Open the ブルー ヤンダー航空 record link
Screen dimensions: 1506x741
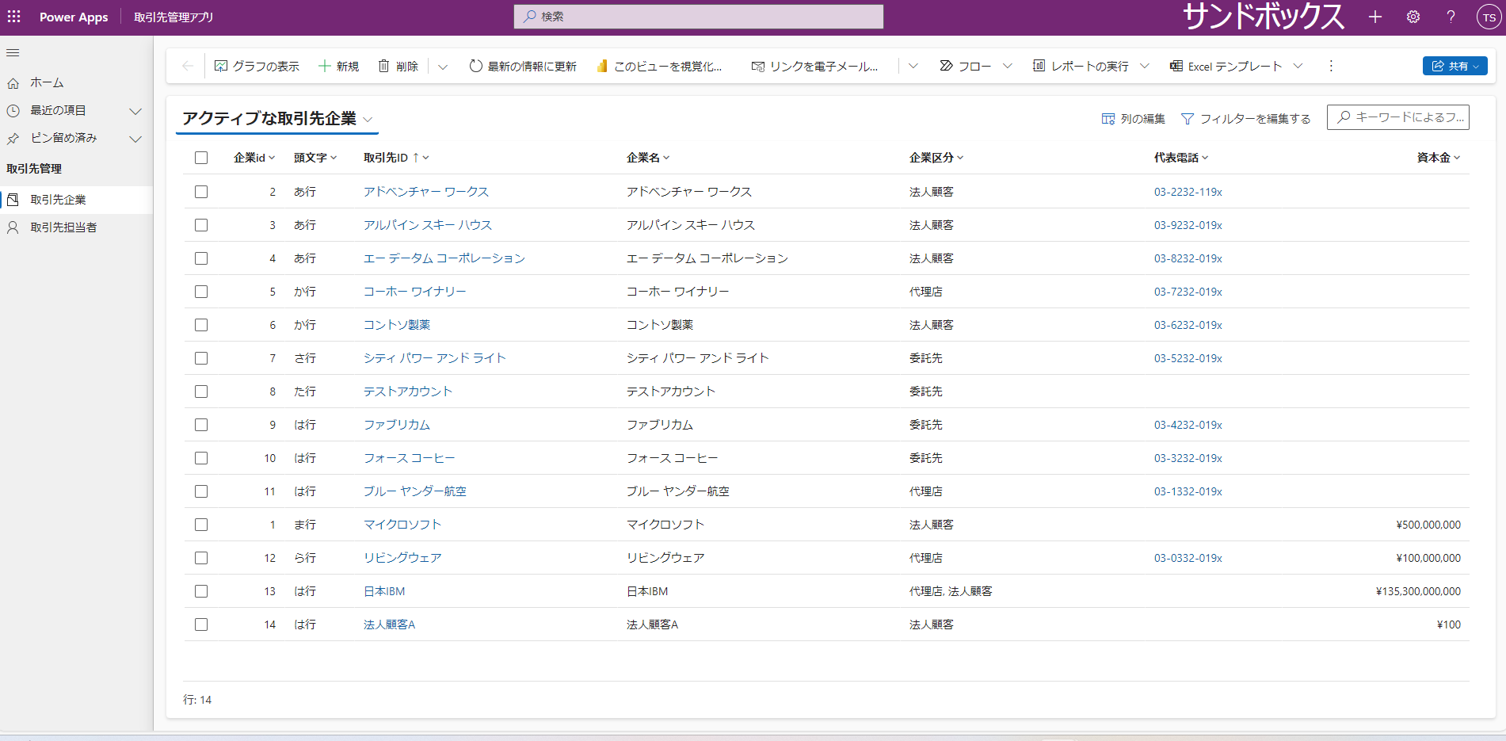[415, 491]
